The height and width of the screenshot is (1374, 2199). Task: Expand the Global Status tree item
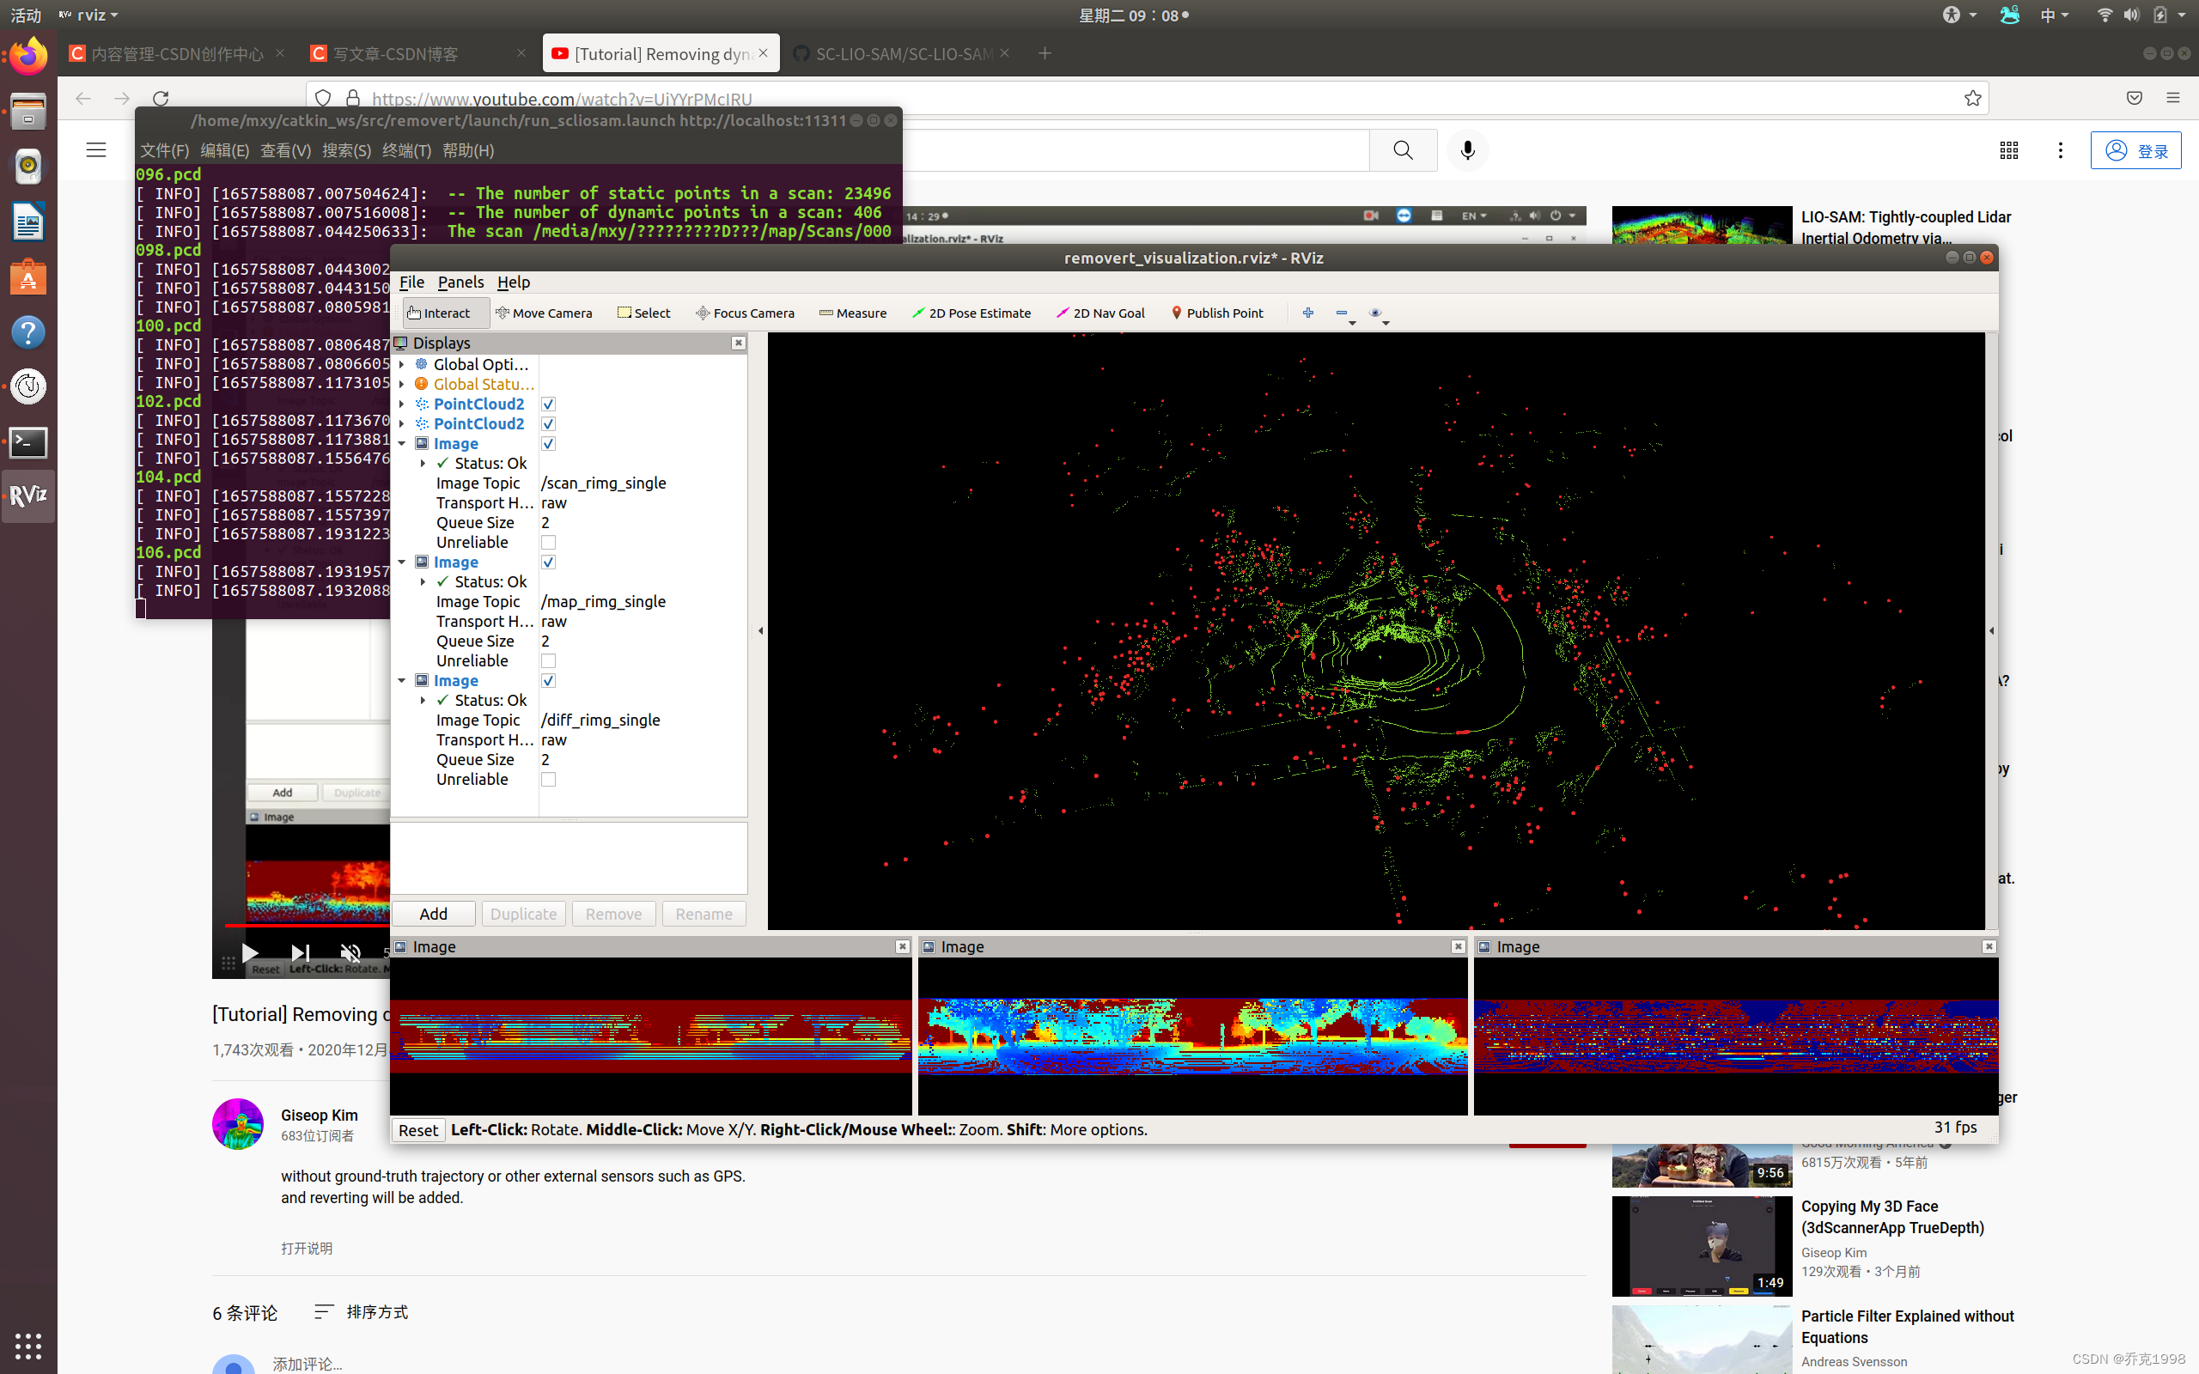pyautogui.click(x=402, y=385)
